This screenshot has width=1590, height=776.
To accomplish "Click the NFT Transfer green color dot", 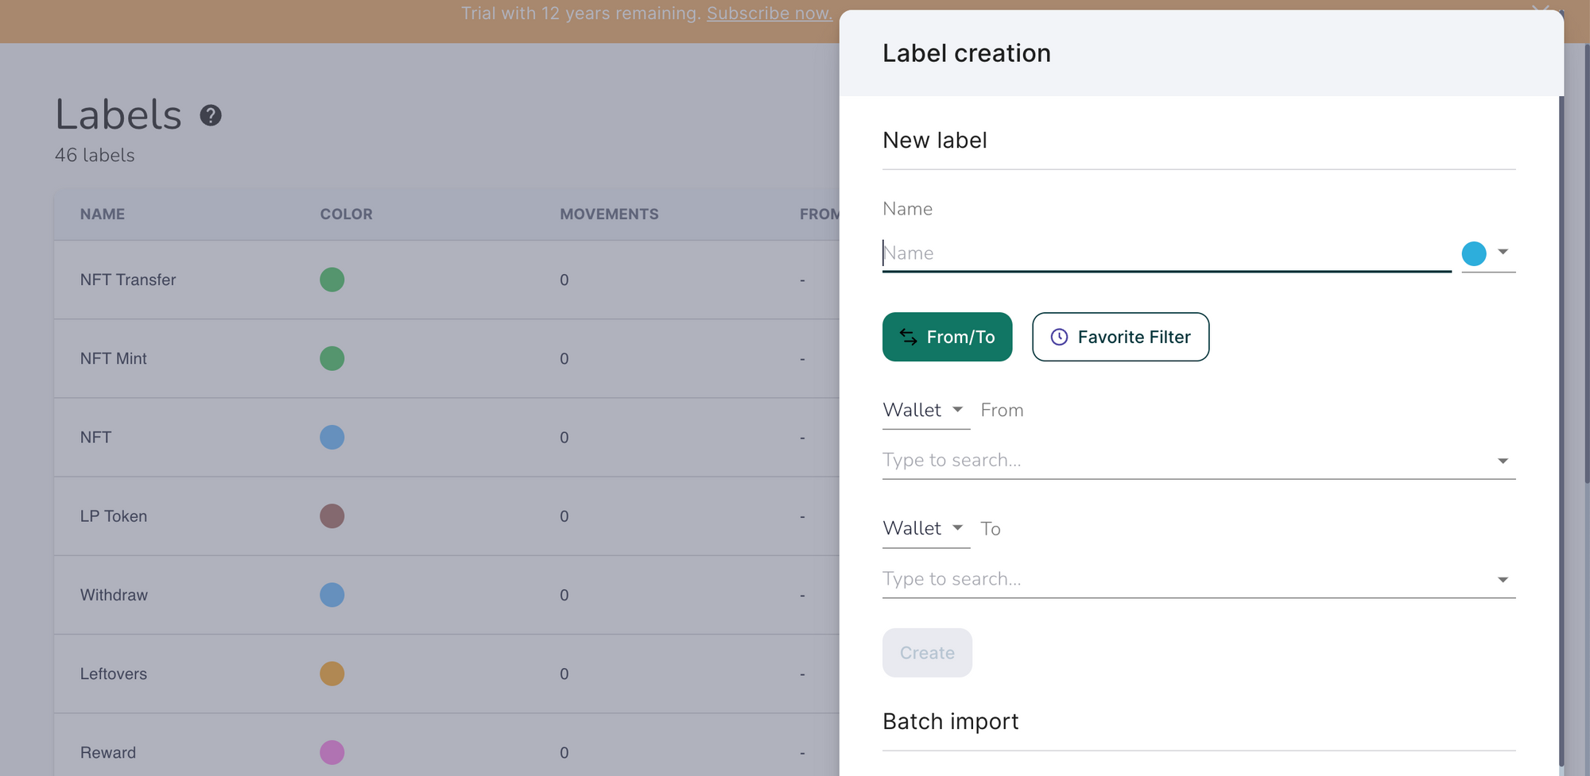I will 332,280.
